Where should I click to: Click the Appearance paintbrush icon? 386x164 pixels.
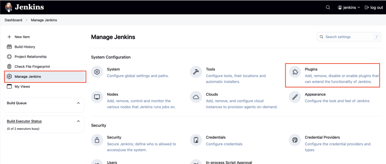295,97
